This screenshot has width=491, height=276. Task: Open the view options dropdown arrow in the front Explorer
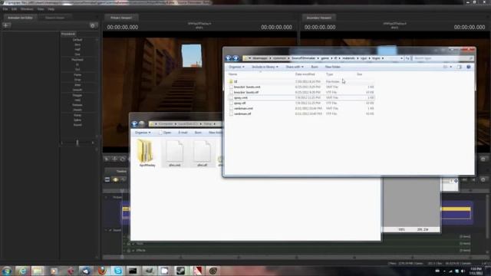(451, 67)
